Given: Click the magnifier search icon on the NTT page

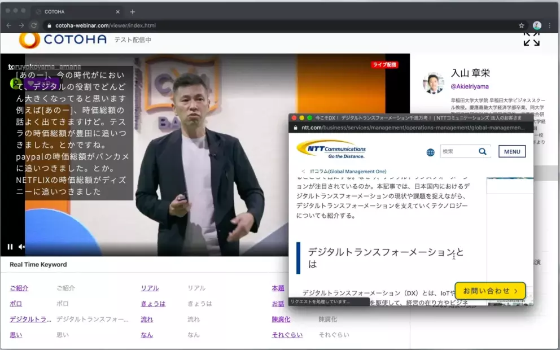Looking at the screenshot, I should tap(483, 151).
